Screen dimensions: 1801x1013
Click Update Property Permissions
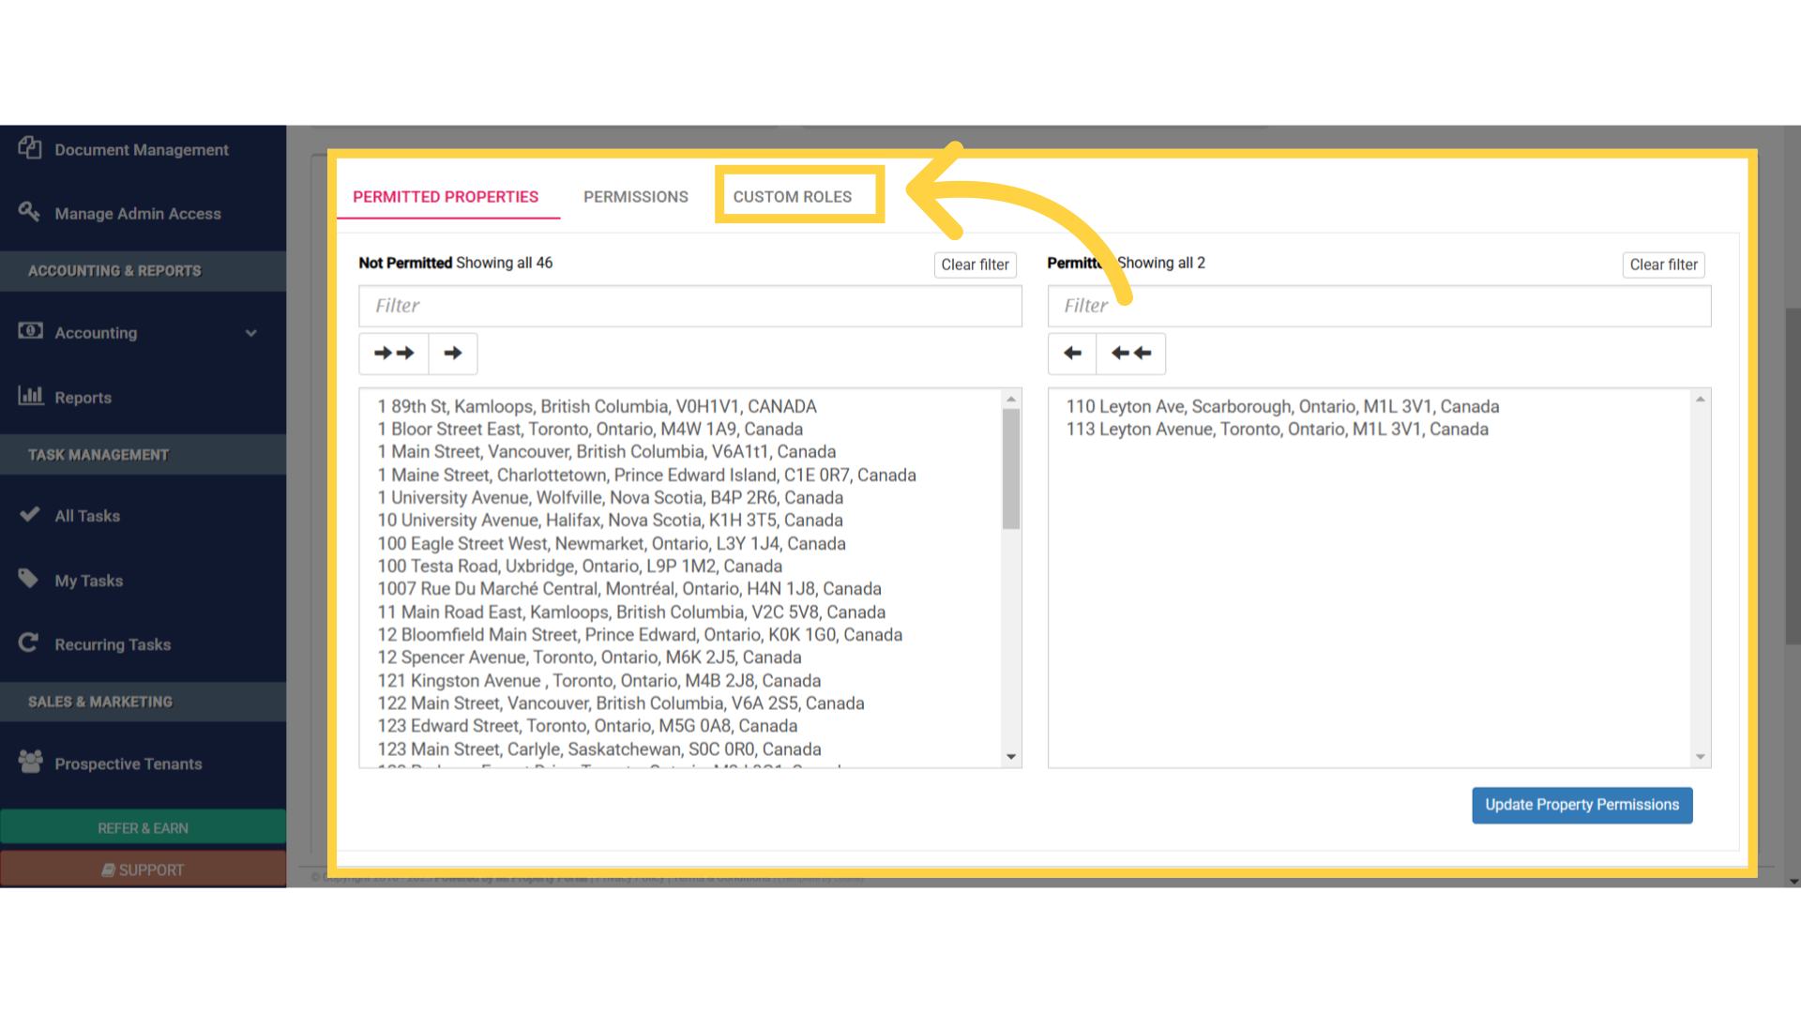[x=1582, y=805]
